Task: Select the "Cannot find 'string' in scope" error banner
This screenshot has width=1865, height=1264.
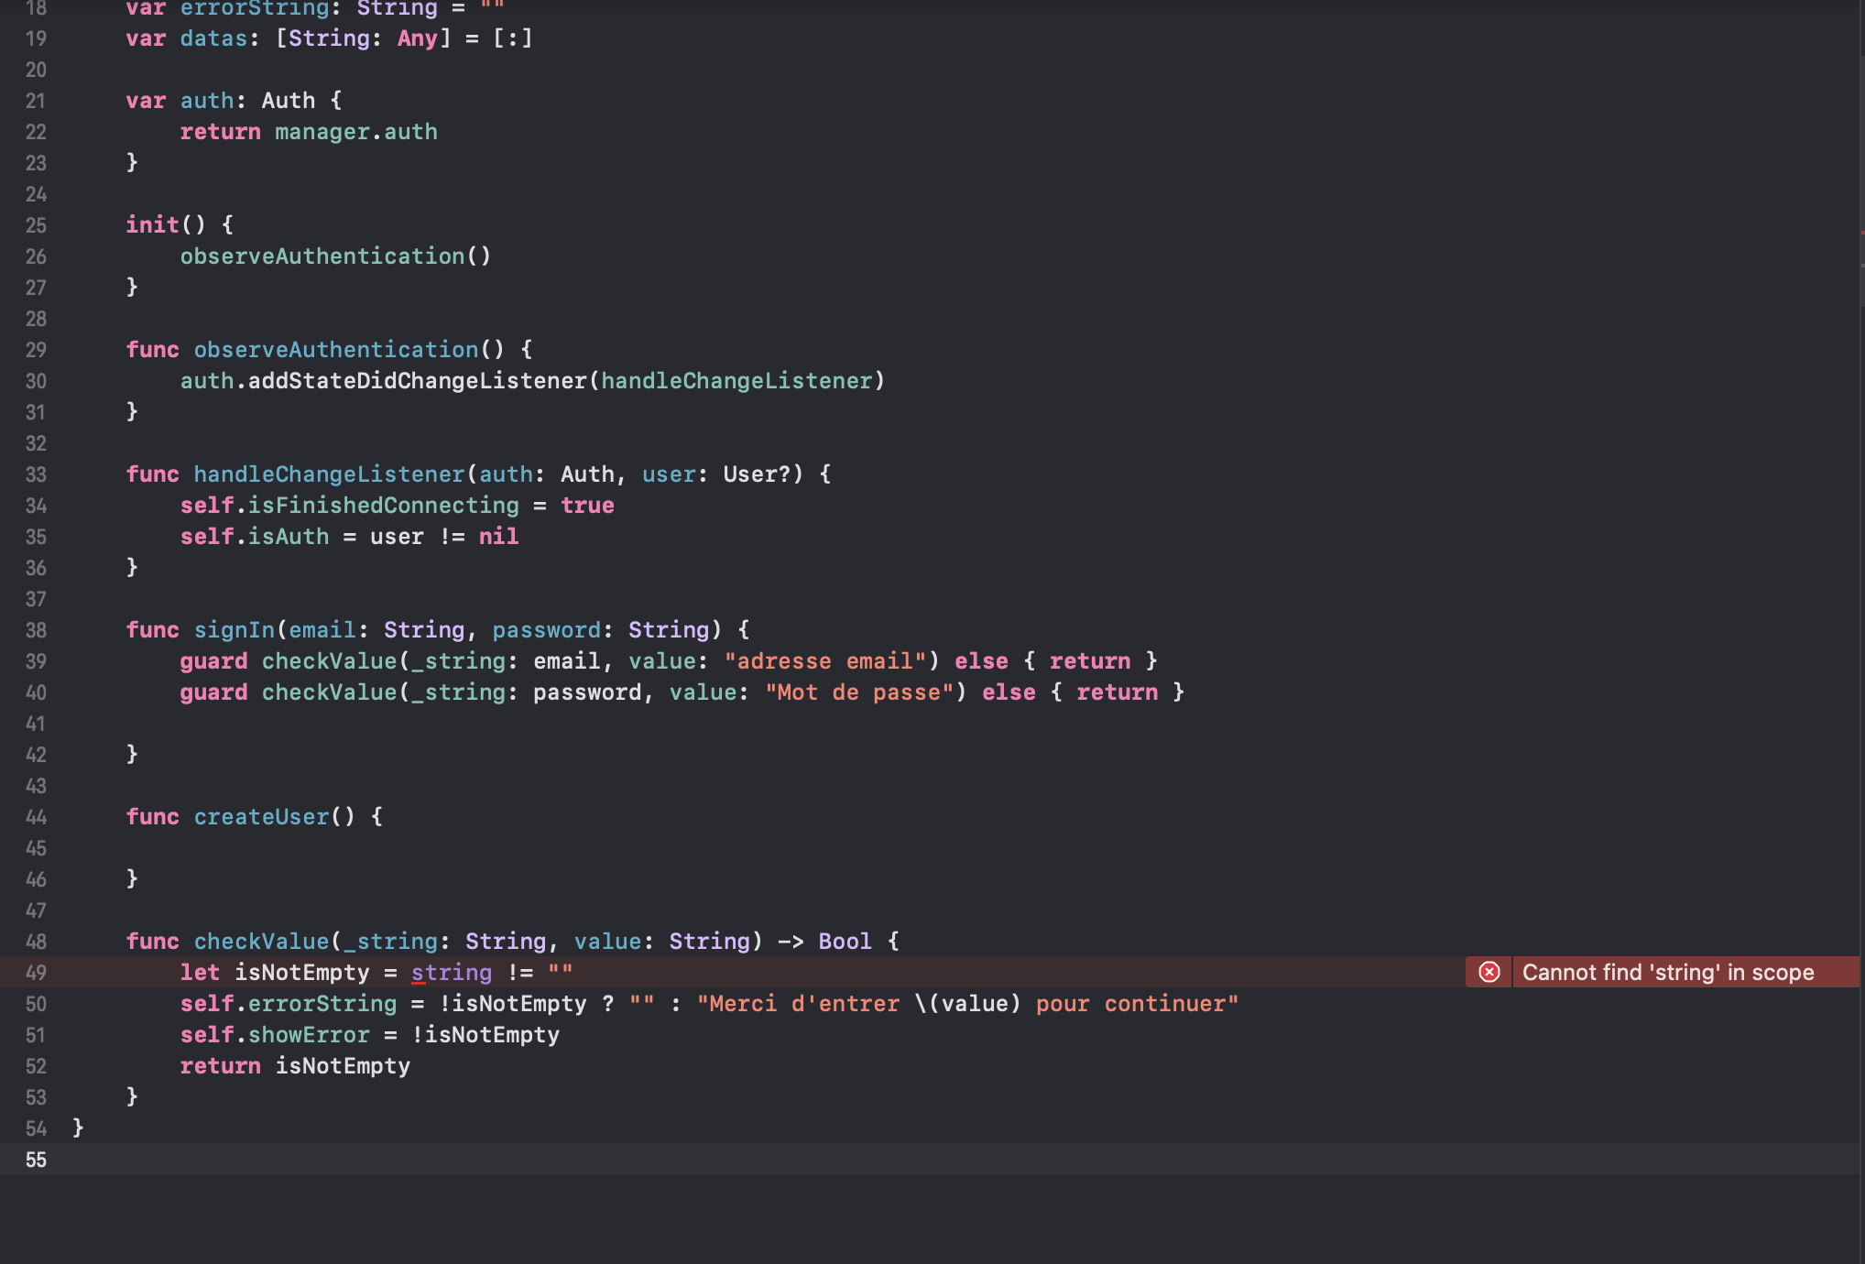Action: (x=1667, y=972)
